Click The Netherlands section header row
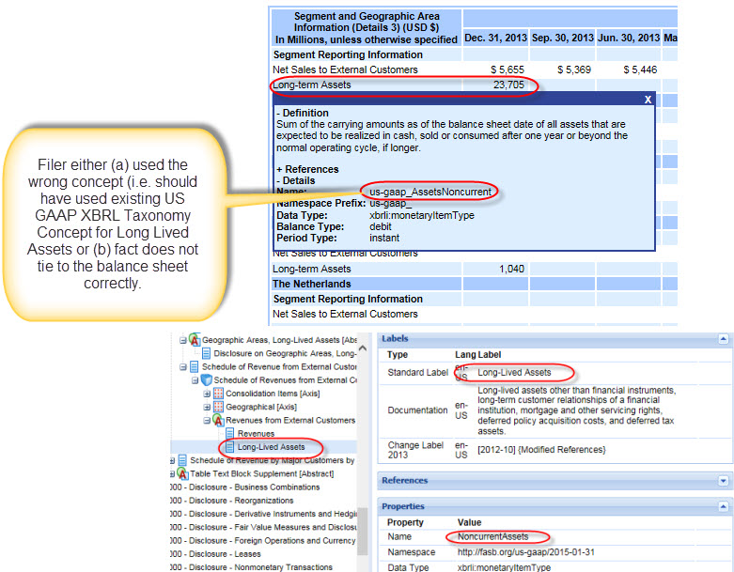 tap(475, 284)
